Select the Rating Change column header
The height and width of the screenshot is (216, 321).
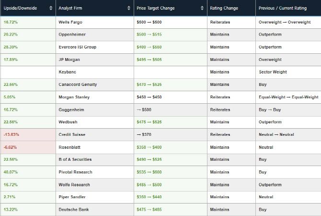pyautogui.click(x=224, y=8)
